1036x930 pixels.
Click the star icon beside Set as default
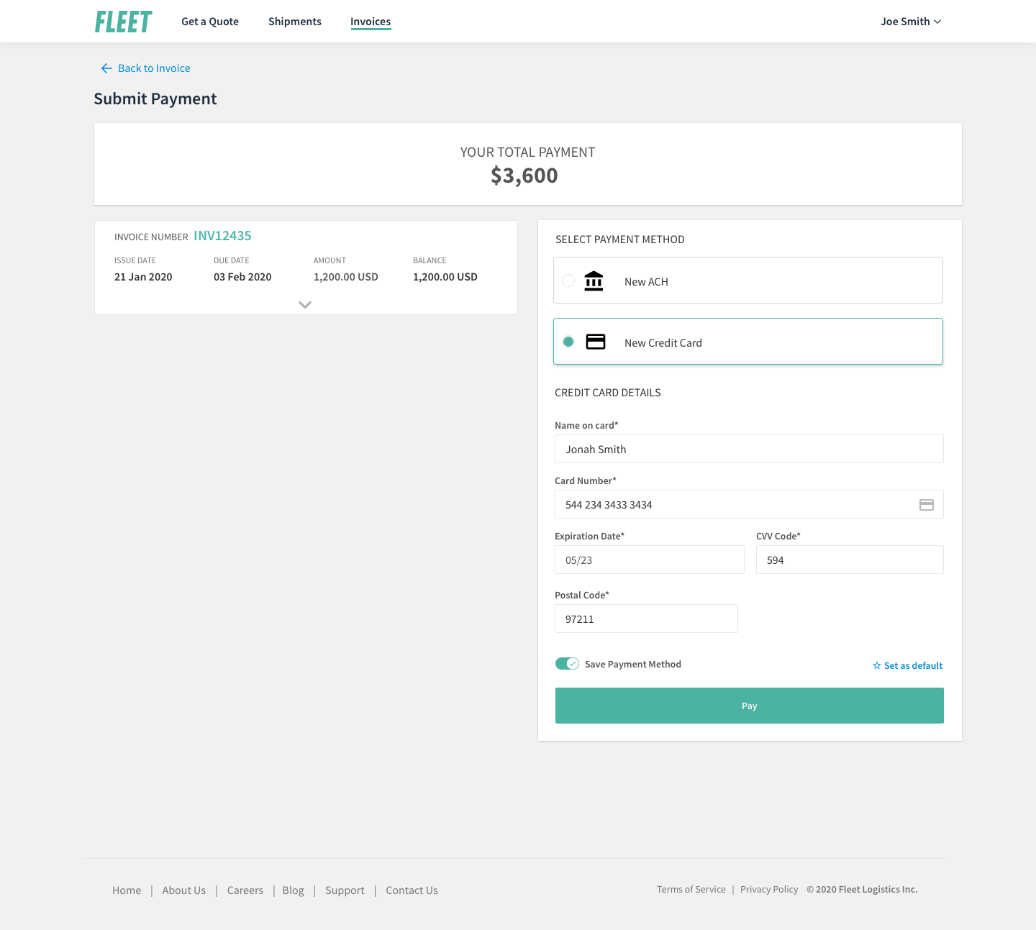pyautogui.click(x=877, y=666)
